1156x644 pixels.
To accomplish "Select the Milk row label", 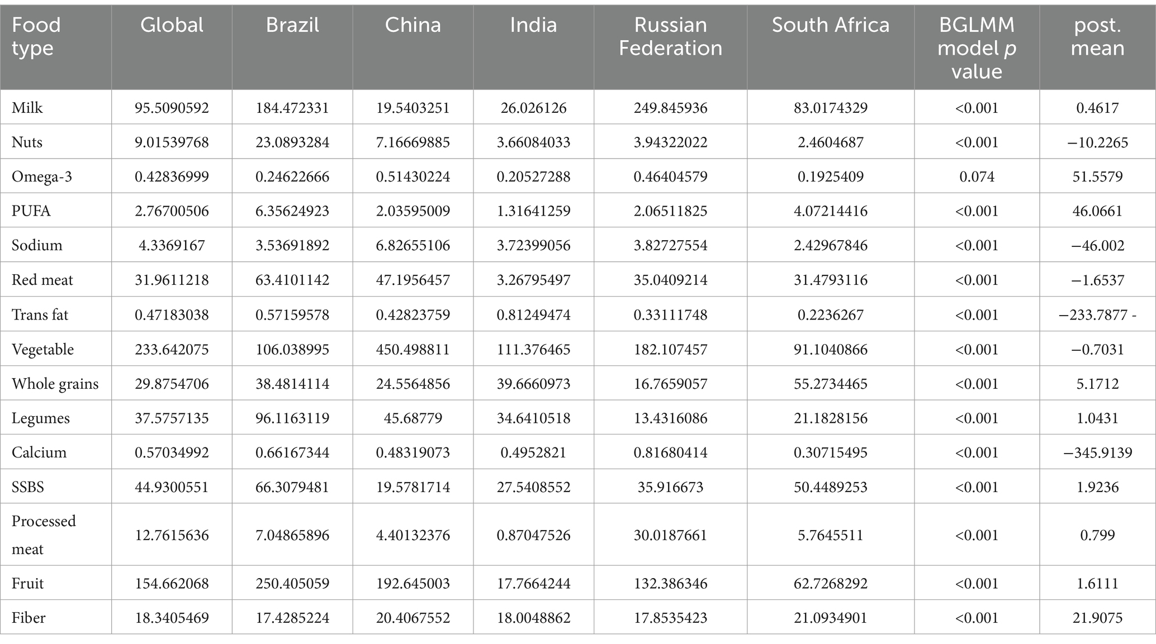I will pyautogui.click(x=27, y=107).
